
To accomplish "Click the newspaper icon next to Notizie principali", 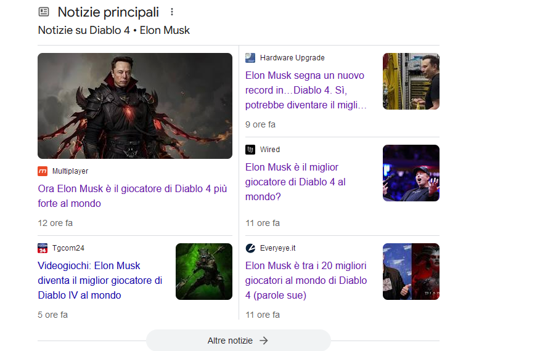I will point(44,12).
